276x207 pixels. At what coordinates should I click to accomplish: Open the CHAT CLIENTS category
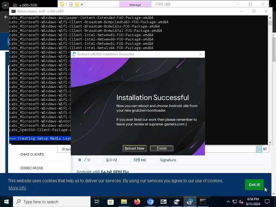tap(32, 154)
